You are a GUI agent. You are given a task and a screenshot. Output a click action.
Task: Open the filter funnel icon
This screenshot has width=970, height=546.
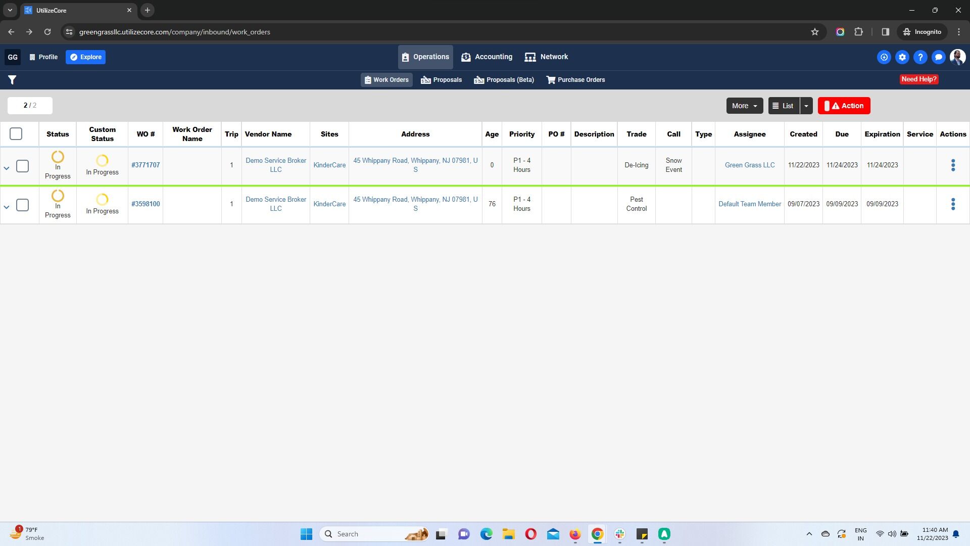[x=12, y=80]
